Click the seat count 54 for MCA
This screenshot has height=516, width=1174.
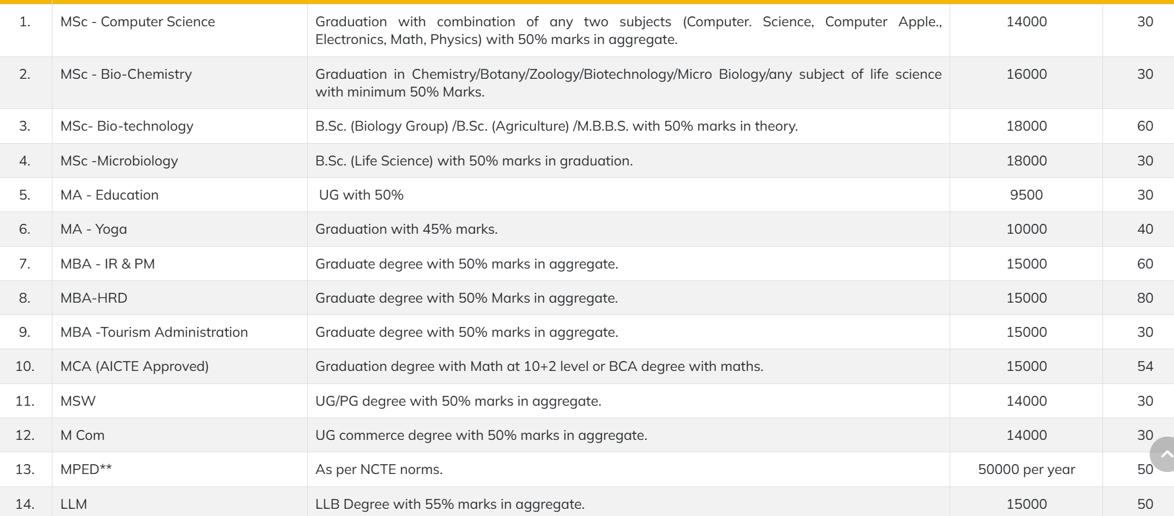click(1145, 366)
